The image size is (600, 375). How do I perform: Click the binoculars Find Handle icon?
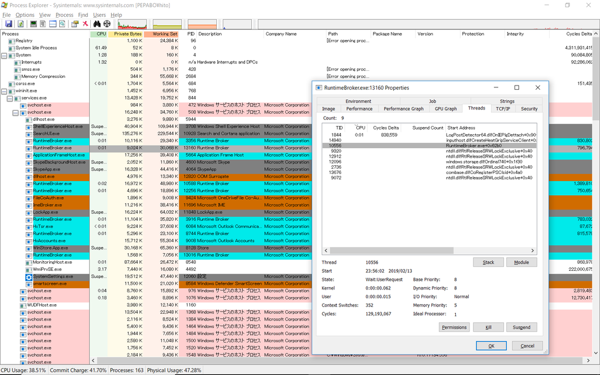click(x=97, y=23)
